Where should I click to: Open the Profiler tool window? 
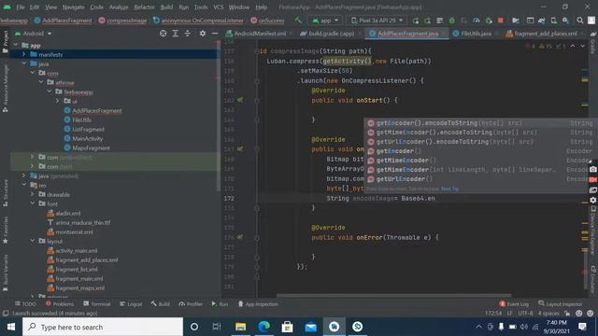click(x=191, y=304)
